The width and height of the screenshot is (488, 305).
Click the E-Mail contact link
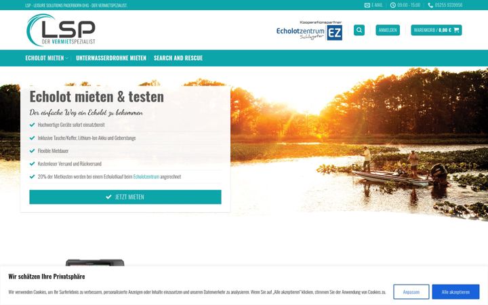click(x=373, y=5)
